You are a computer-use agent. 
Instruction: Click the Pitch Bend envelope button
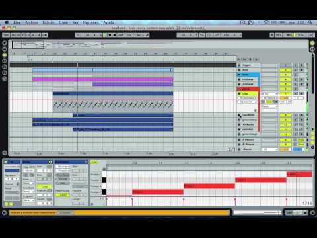pyautogui.click(x=63, y=175)
